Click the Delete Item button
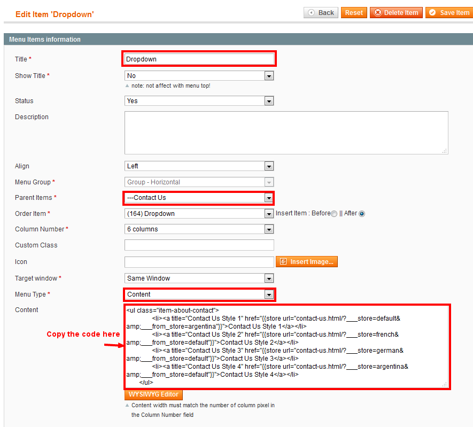 pos(396,13)
